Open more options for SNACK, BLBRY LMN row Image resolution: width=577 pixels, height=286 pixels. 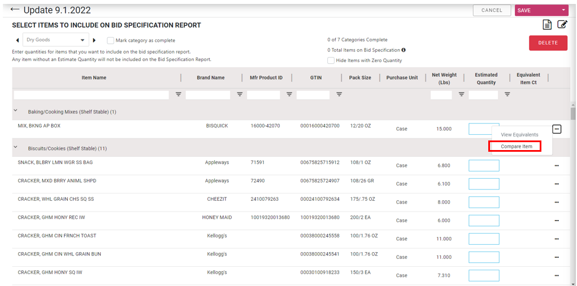point(557,166)
